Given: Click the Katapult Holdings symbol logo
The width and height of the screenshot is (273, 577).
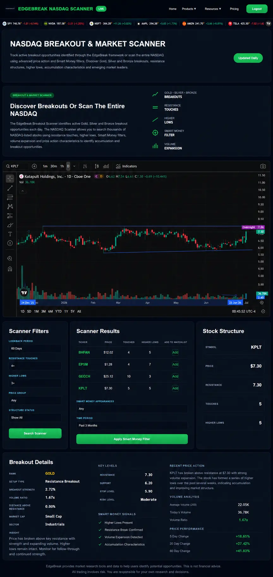Looking at the screenshot, I should point(21,176).
